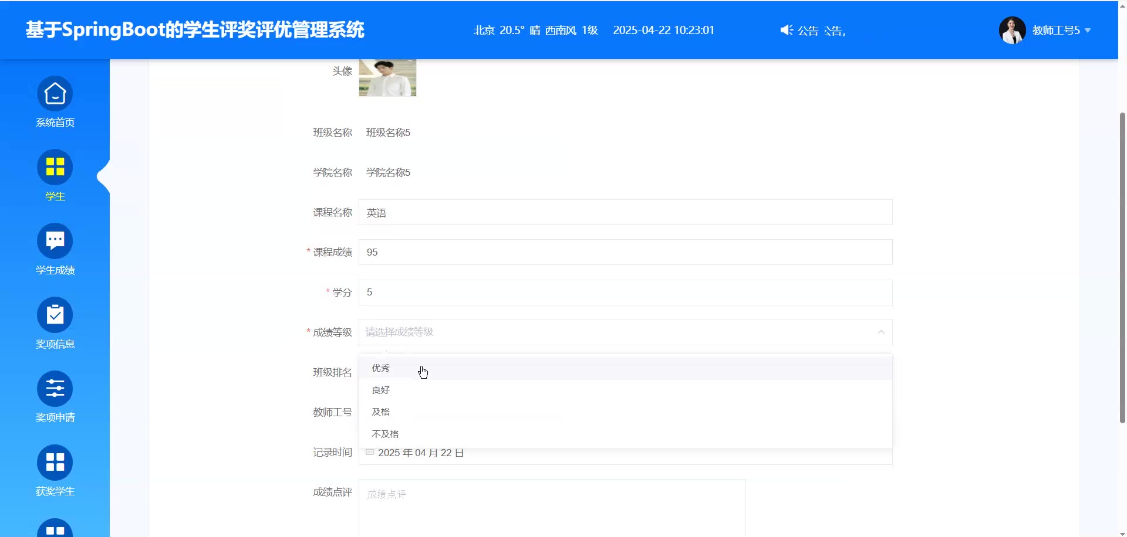Click the calendar icon in 记录时间 field
1127x537 pixels.
click(x=370, y=452)
